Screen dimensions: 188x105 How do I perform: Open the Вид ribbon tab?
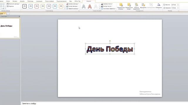click(x=70, y=1)
